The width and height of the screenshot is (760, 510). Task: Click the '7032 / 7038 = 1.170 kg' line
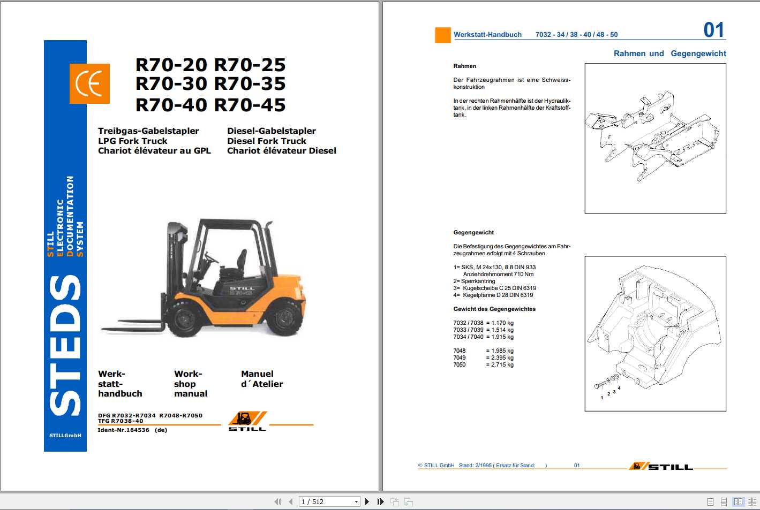click(483, 323)
